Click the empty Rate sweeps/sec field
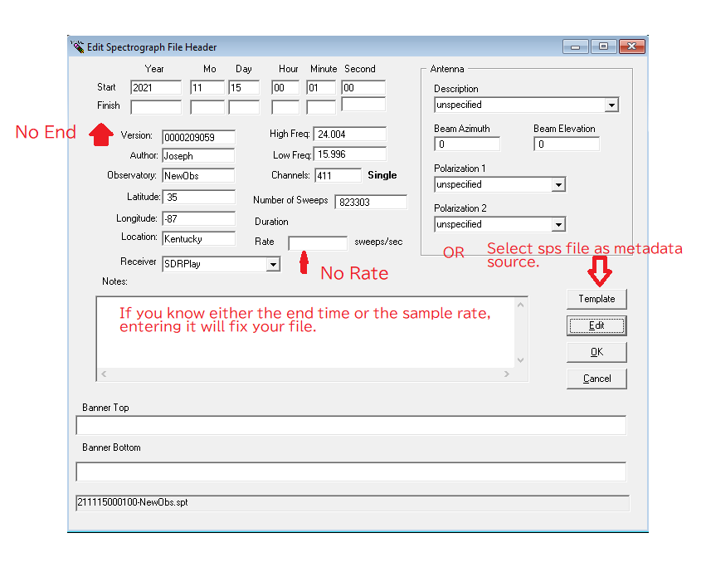The image size is (706, 572). (x=318, y=243)
